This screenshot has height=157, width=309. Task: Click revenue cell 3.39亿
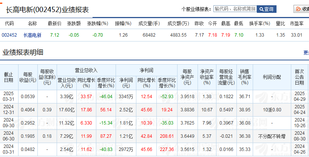coord(66,97)
